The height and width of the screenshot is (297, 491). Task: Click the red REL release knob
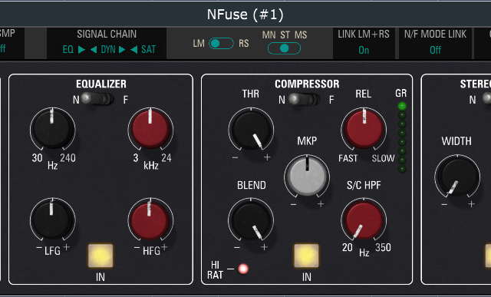(x=364, y=129)
